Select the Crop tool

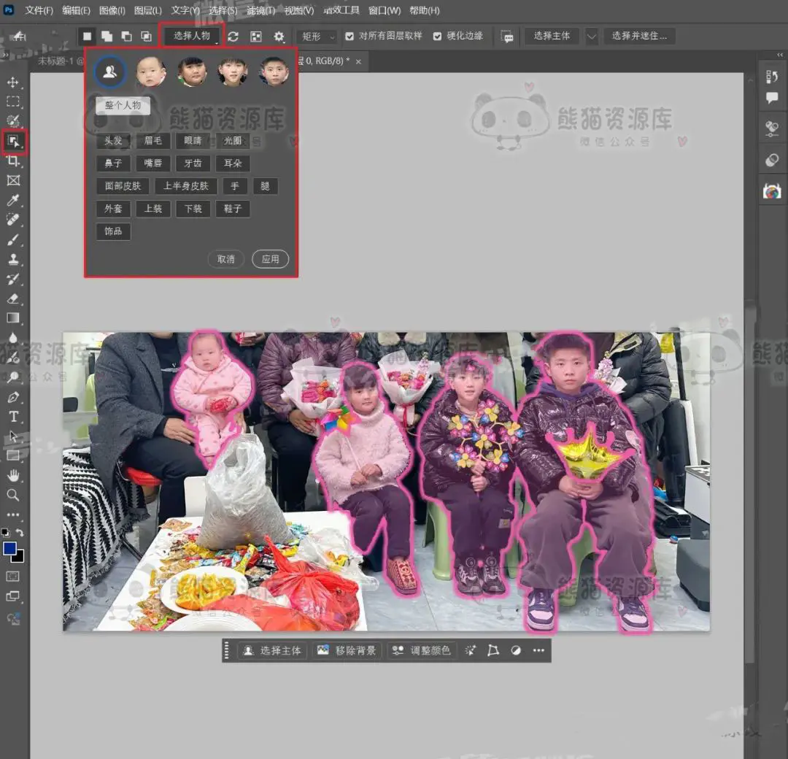(13, 161)
